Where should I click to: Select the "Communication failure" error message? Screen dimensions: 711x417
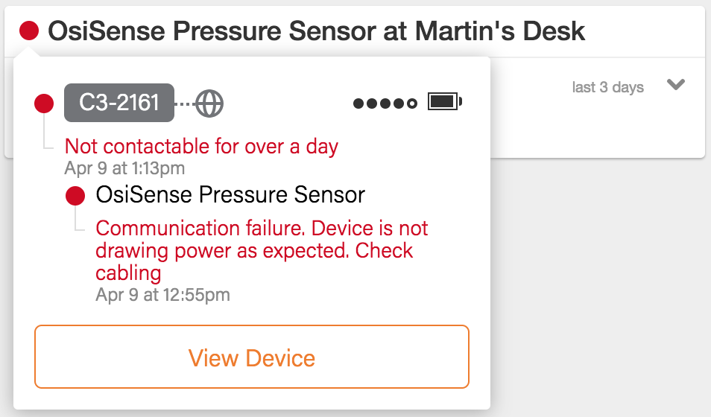(262, 250)
